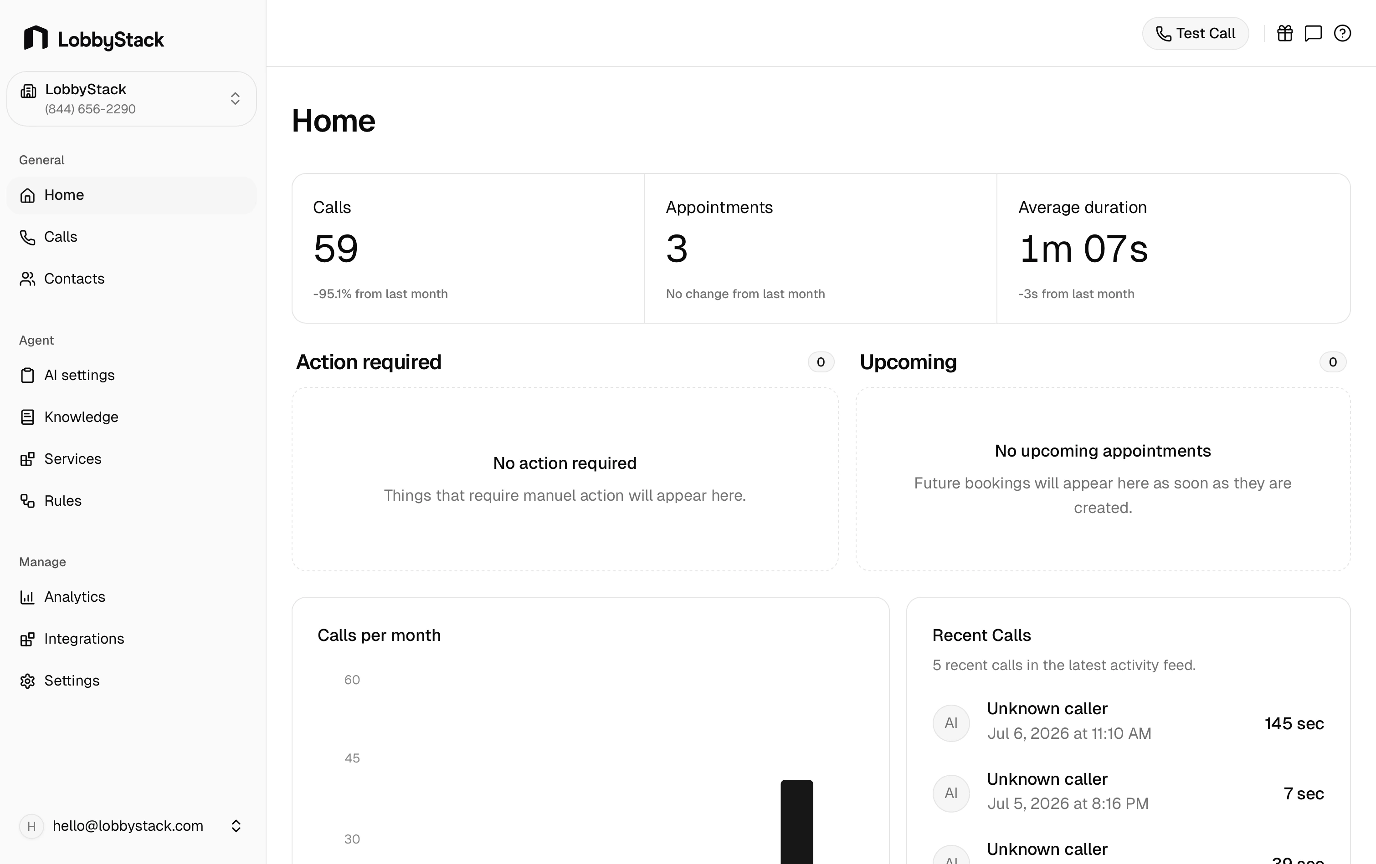The height and width of the screenshot is (864, 1376).
Task: Click the Calls per month chart title
Action: point(379,635)
